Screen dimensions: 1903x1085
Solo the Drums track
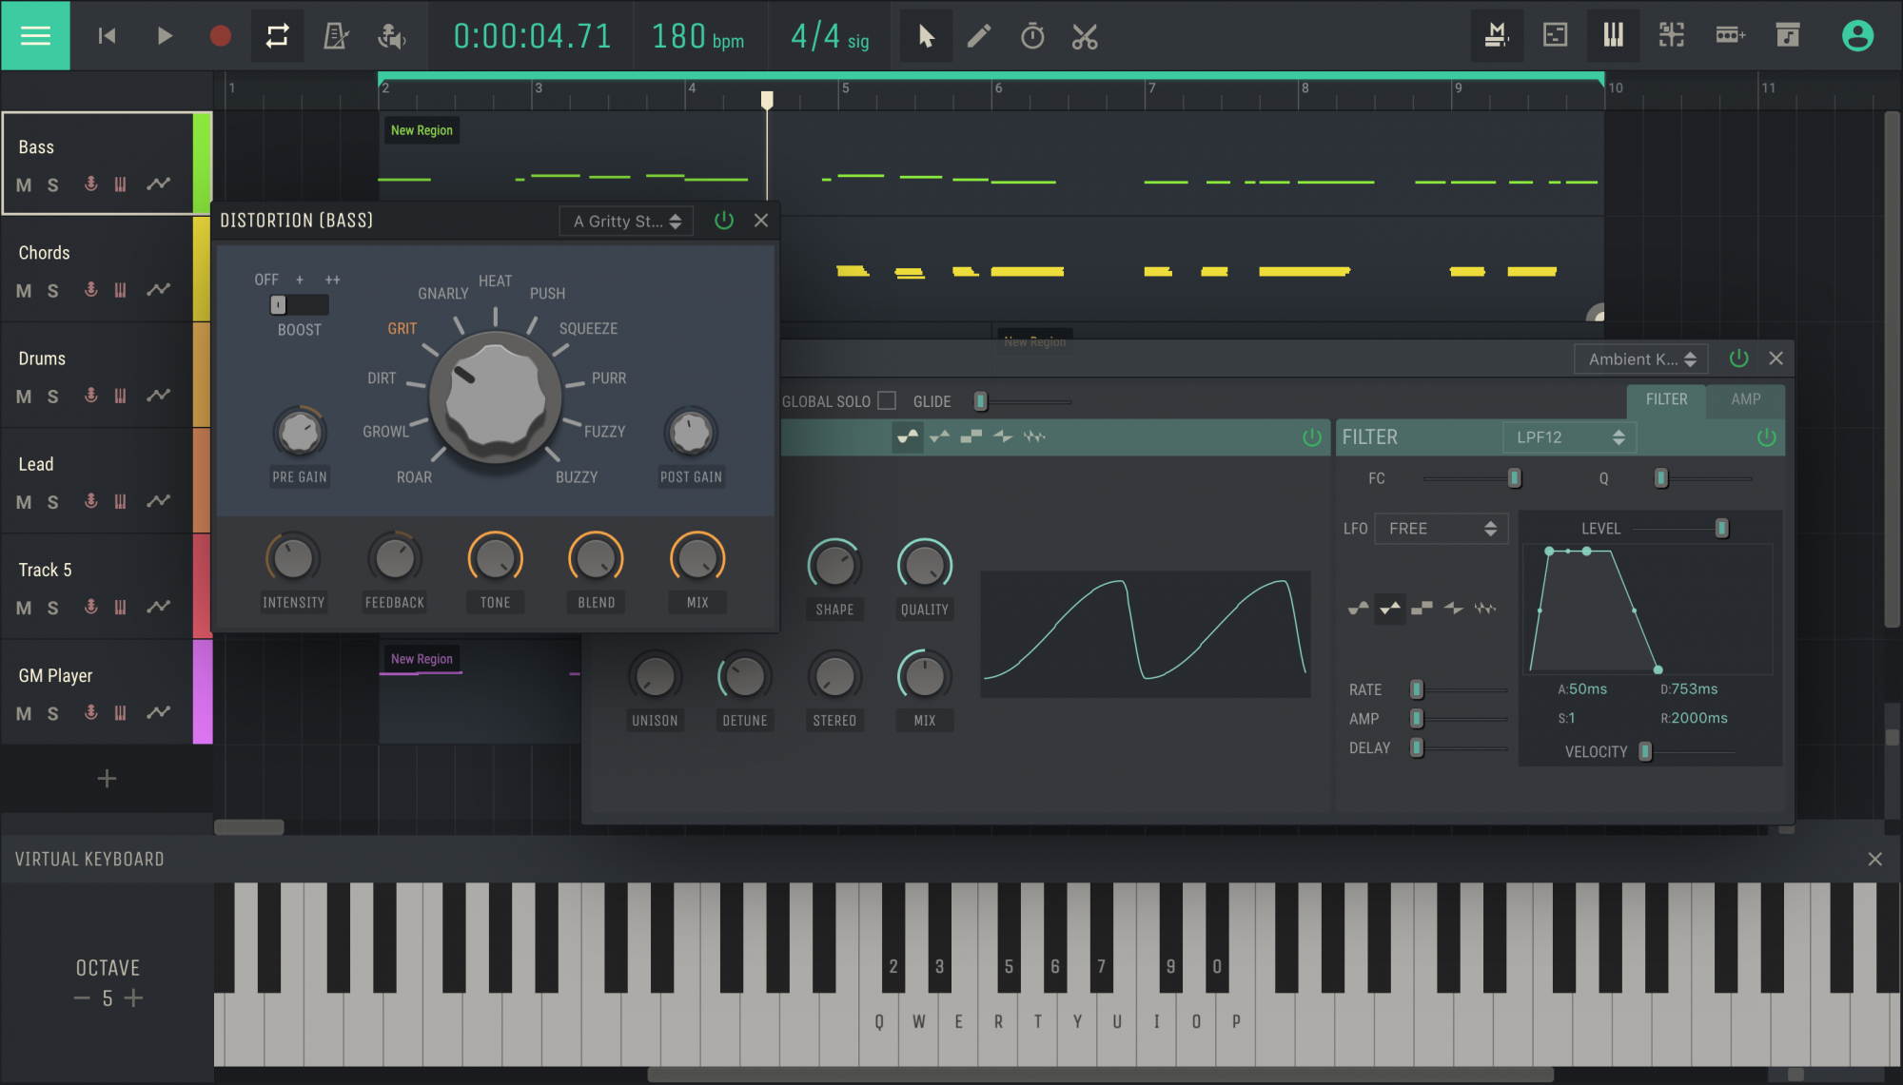[52, 397]
